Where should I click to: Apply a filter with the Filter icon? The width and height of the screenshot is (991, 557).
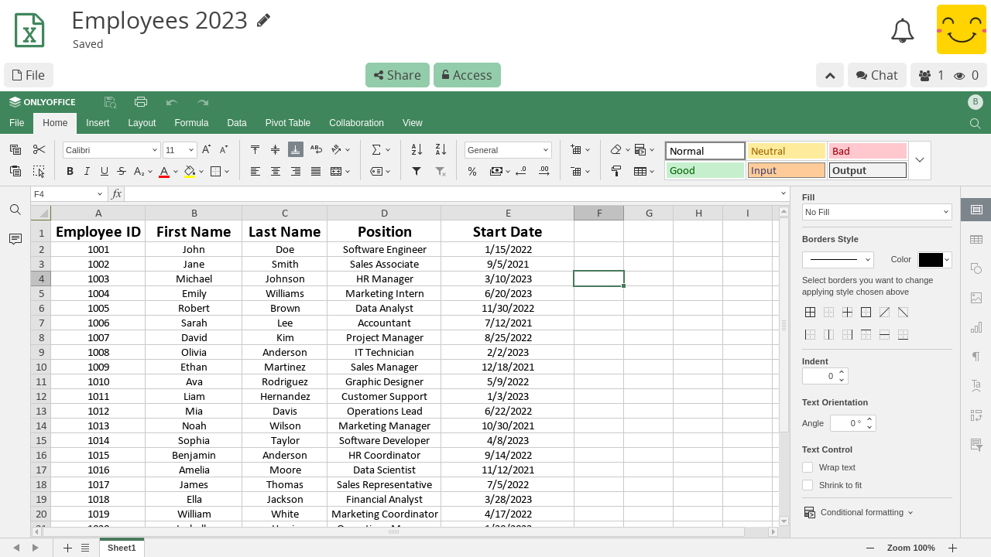417,171
